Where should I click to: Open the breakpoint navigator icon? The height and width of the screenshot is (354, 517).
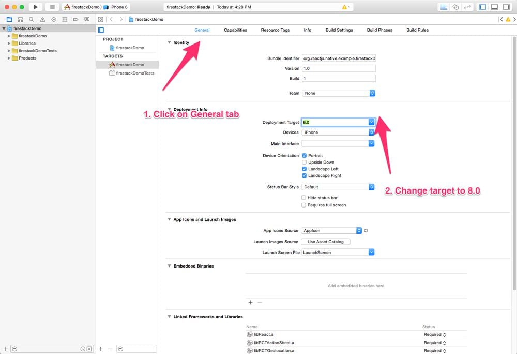coord(76,20)
